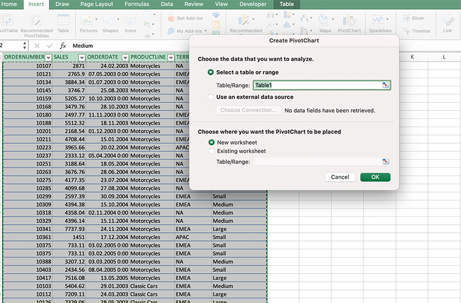
Task: Open the ORDERNUMBER column filter dropdown
Action: point(48,57)
